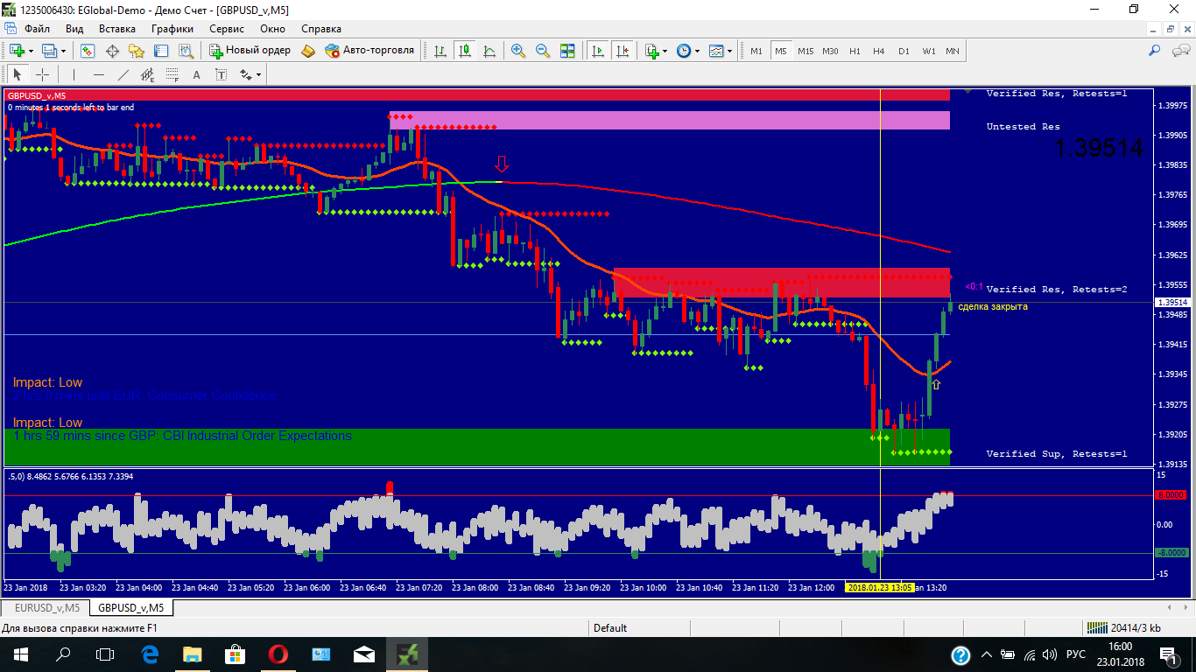Zoom out of the chart
The width and height of the screenshot is (1196, 672).
click(543, 51)
